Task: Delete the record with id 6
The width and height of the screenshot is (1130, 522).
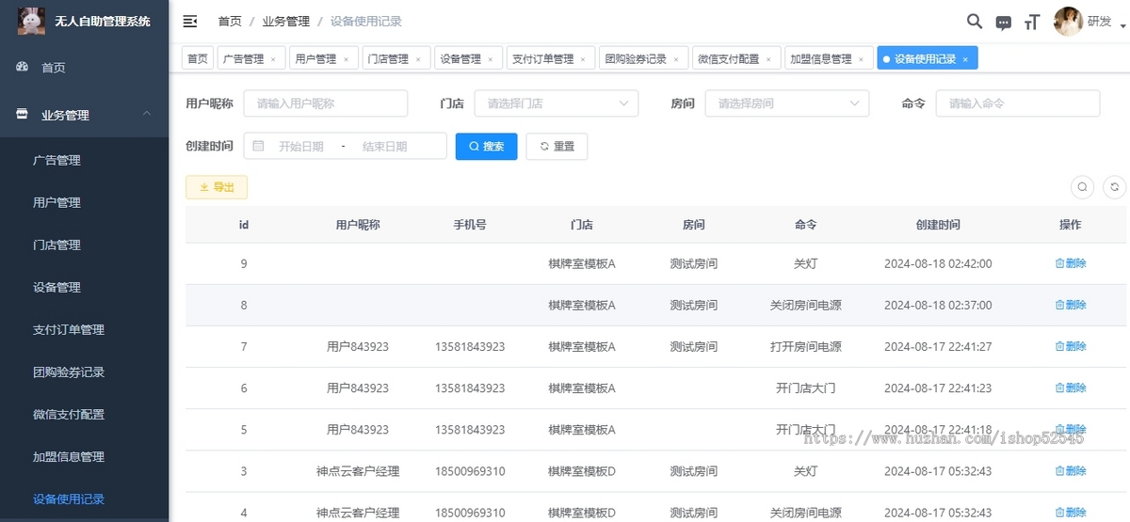Action: 1071,388
